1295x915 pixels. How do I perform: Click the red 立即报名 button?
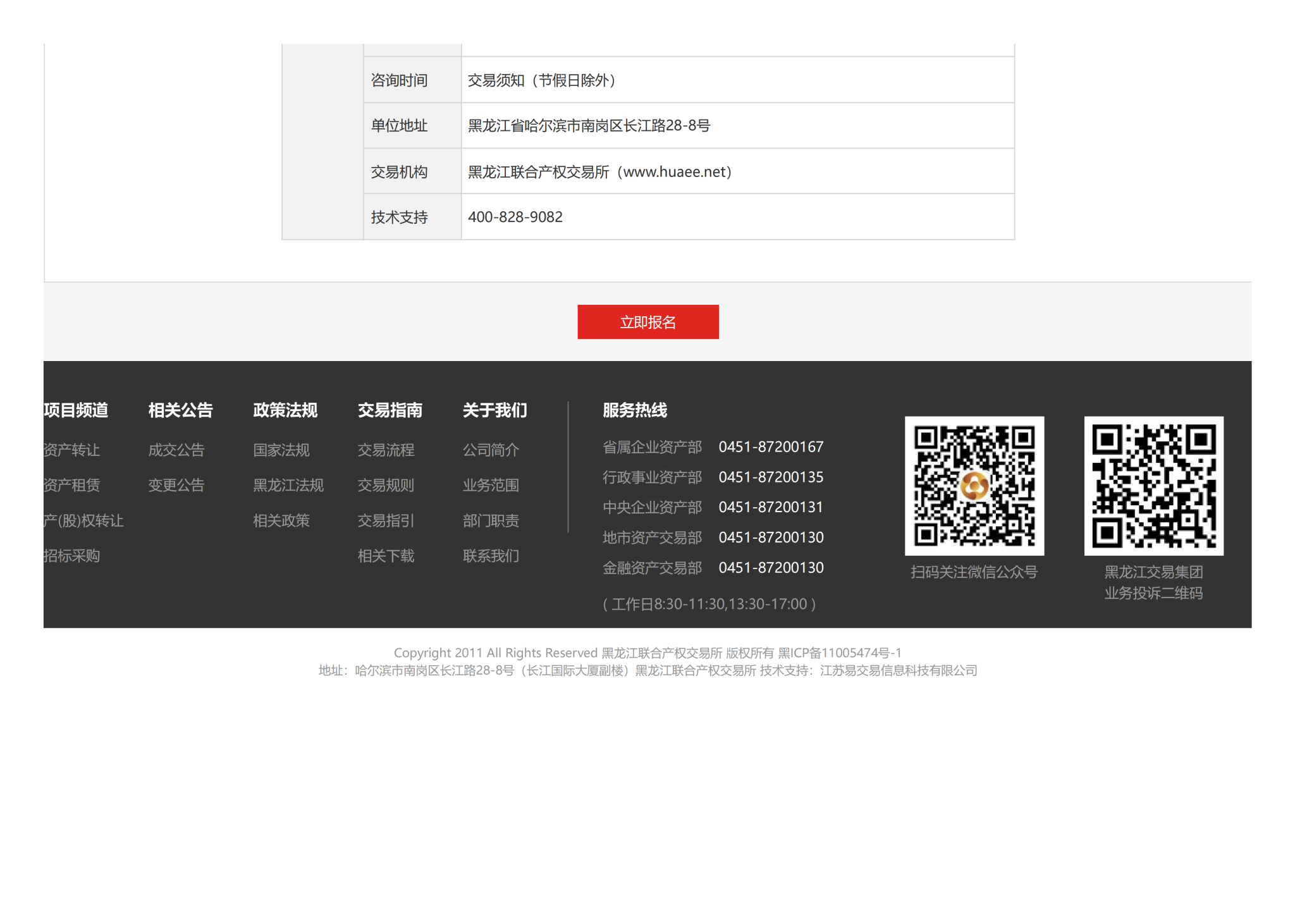[x=647, y=322]
